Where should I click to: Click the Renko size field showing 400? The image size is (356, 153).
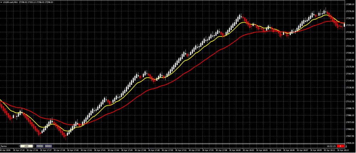click(26, 146)
